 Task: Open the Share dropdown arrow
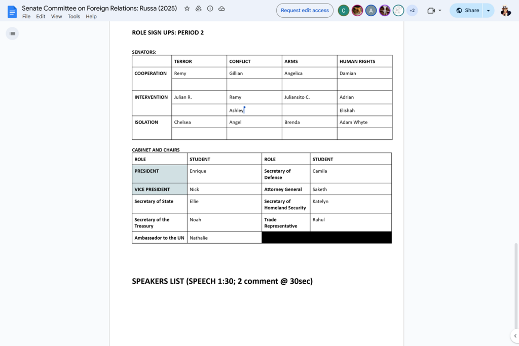[489, 11]
